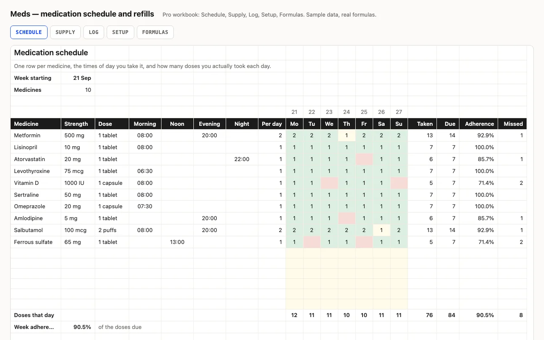Screen dimensions: 544x340
Task: Click the "07:30" morning time for Omeprazole
Action: point(145,207)
